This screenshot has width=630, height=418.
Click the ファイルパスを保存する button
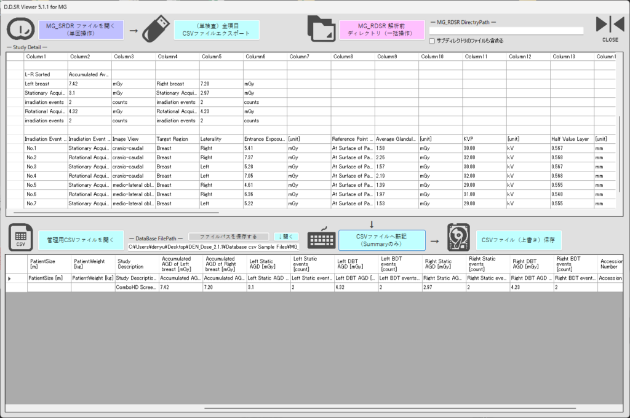pos(228,236)
